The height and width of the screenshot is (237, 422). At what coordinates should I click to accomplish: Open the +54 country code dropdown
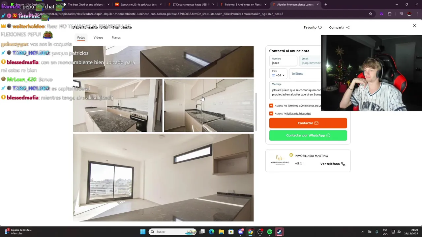(278, 74)
